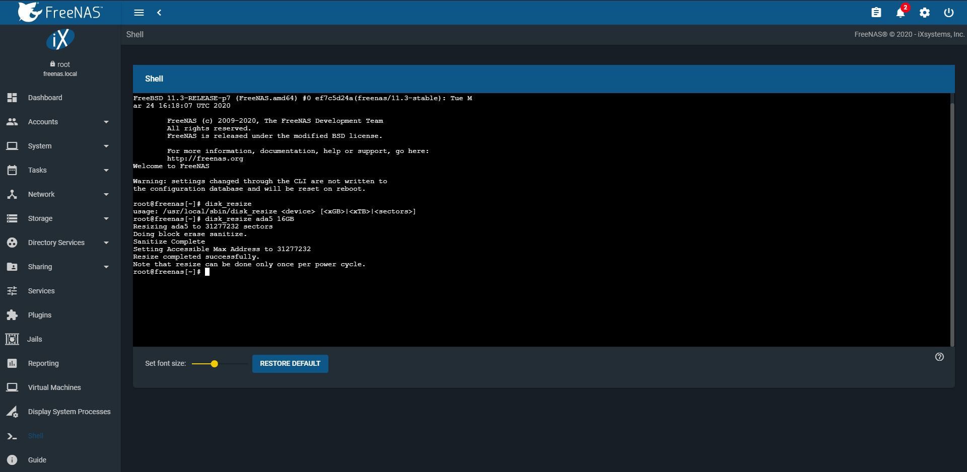Toggle the hamburger sidebar menu
967x472 pixels.
pos(139,13)
